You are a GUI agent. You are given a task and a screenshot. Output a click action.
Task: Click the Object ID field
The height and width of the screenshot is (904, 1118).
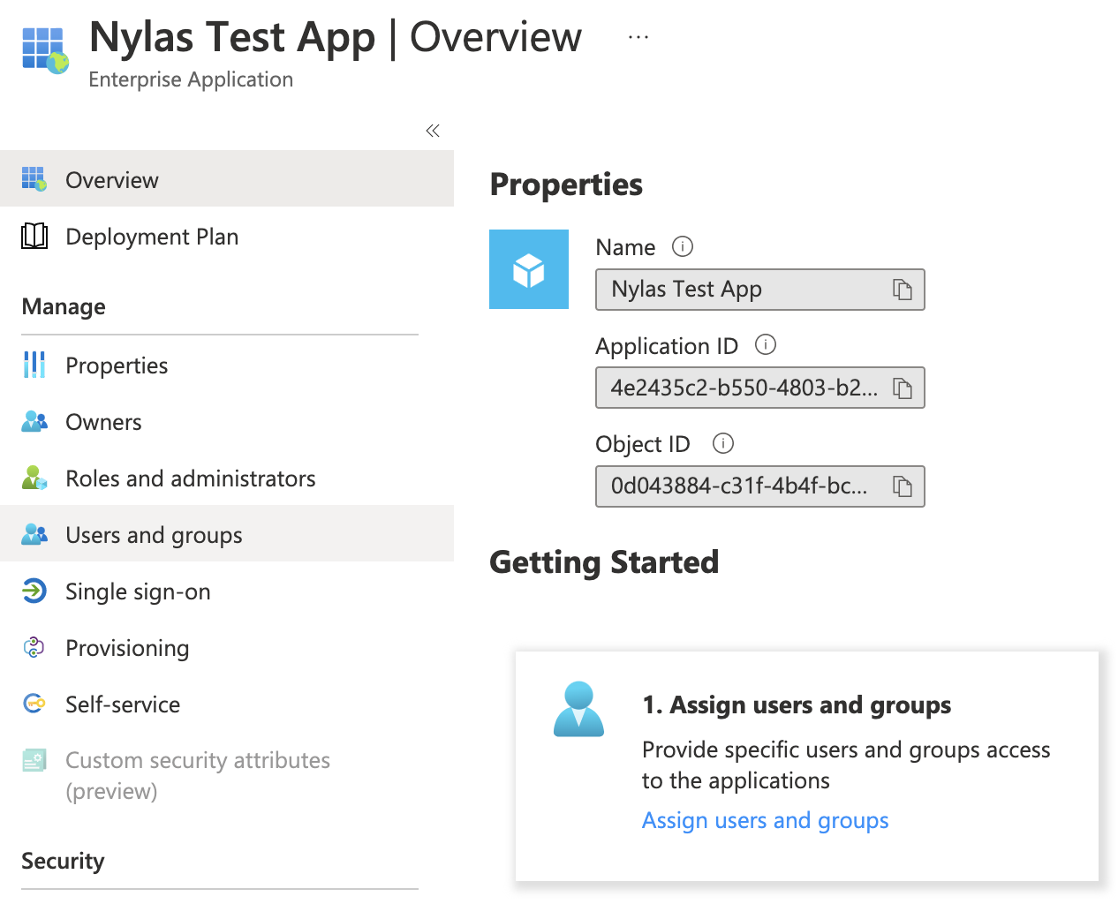tap(760, 486)
